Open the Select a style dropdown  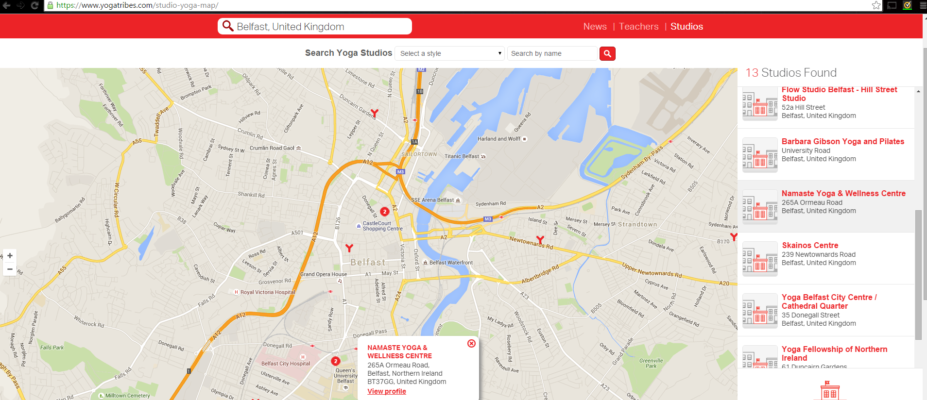click(450, 53)
